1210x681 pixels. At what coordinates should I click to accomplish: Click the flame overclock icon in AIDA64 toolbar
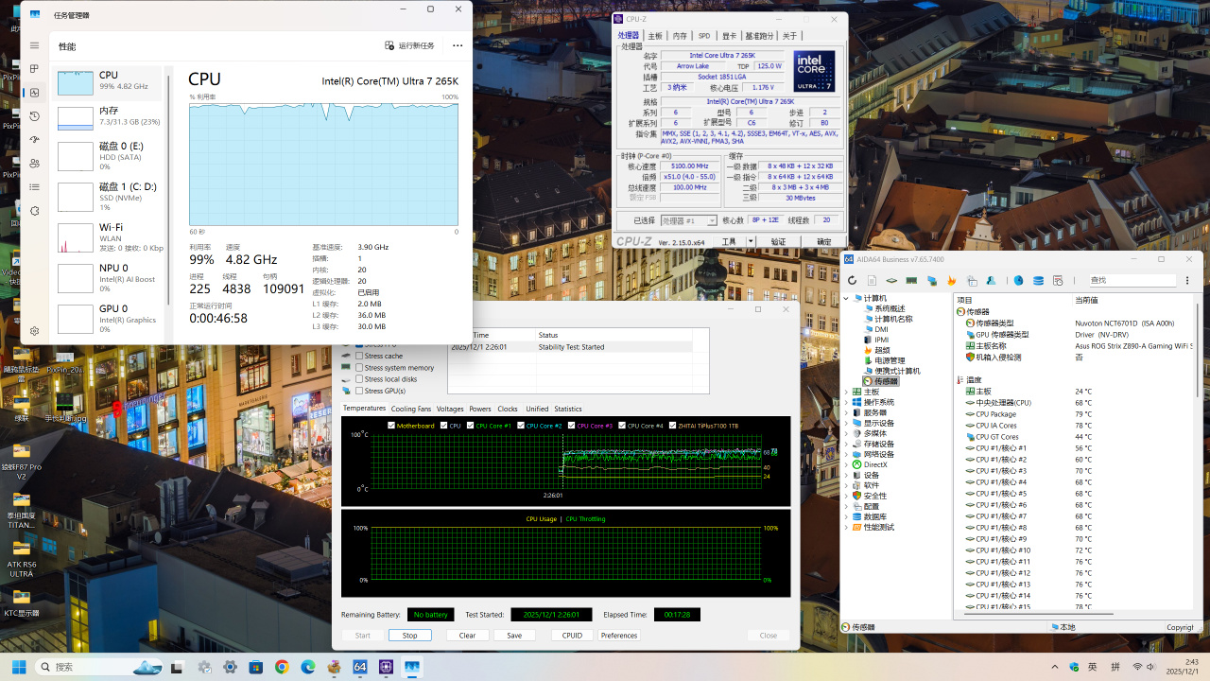pos(952,281)
